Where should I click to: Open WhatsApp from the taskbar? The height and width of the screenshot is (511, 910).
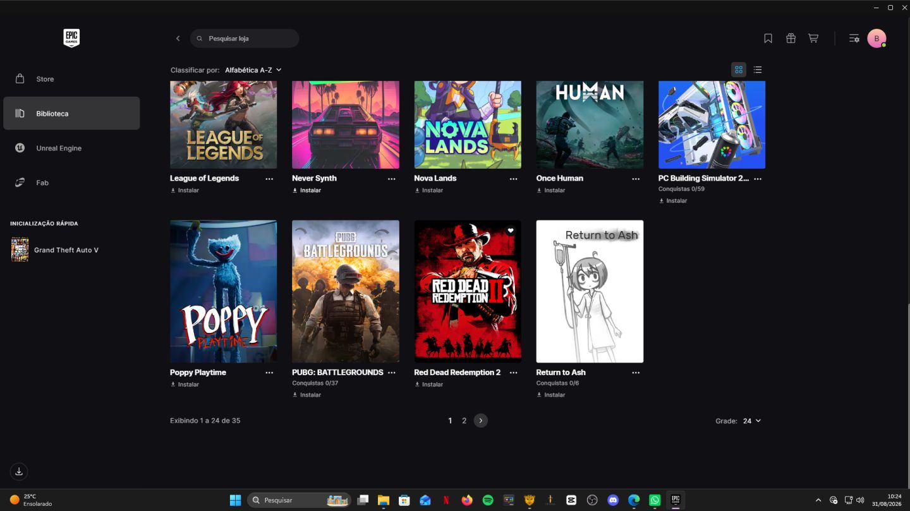click(x=655, y=500)
